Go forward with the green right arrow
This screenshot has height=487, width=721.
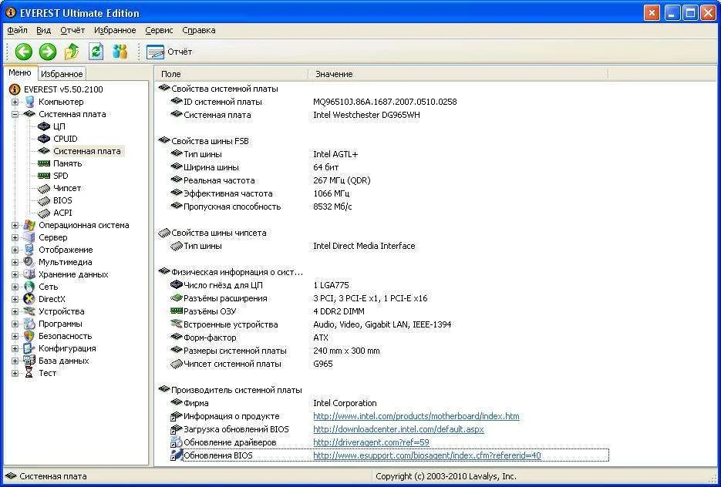[47, 52]
